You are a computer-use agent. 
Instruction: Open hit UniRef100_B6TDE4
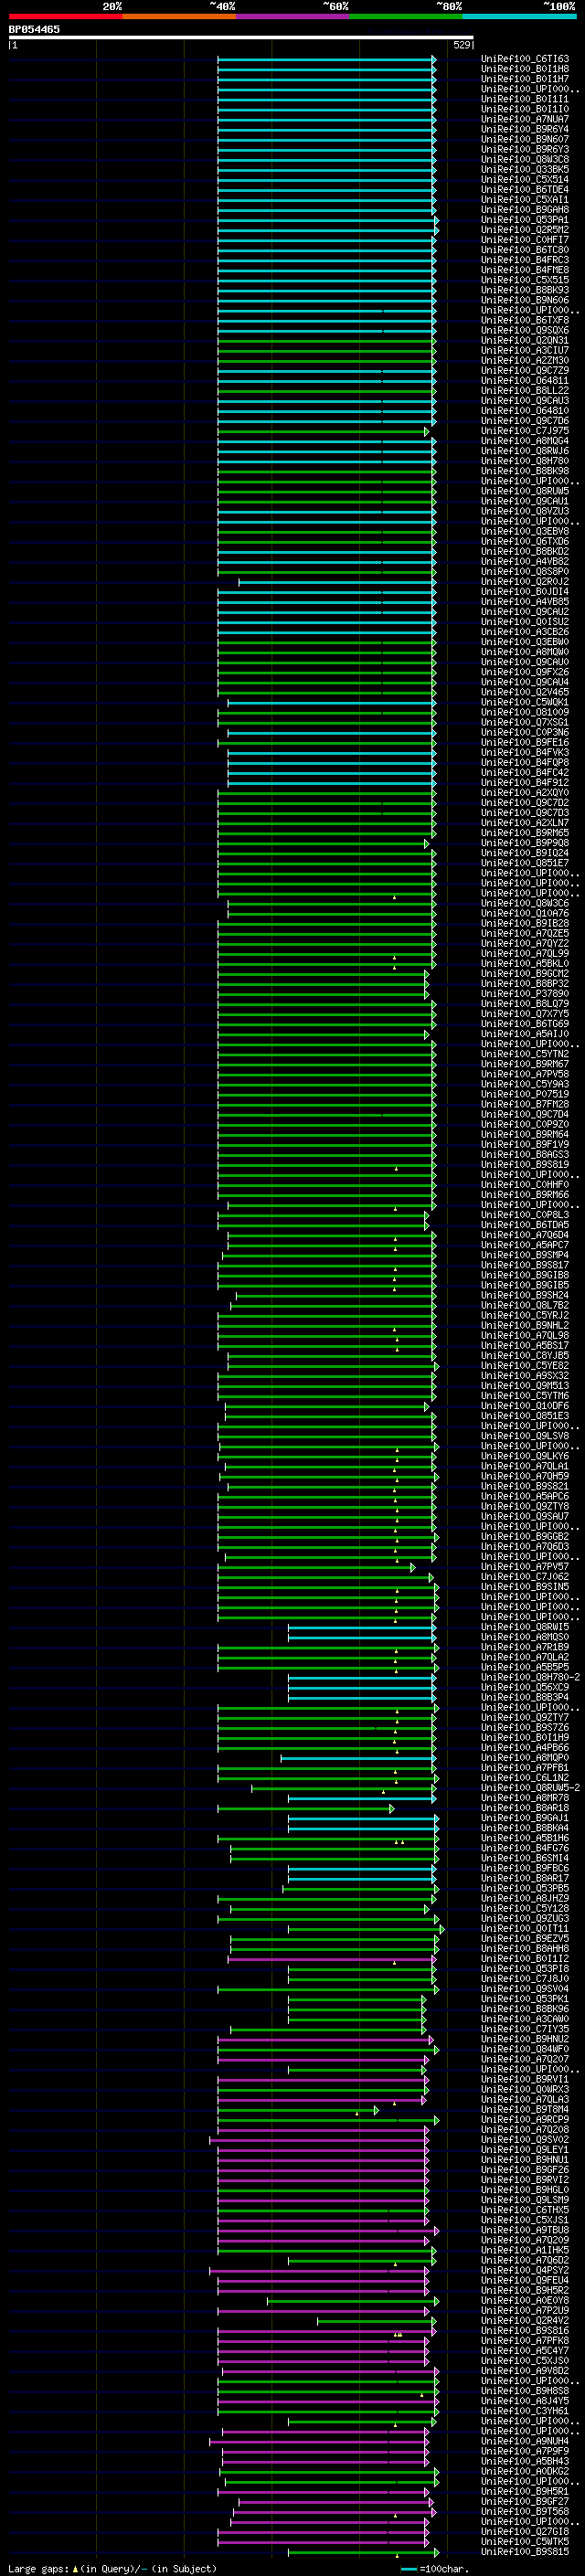pos(525,189)
